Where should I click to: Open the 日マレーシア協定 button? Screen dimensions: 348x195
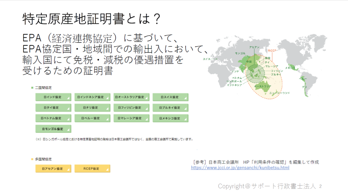pos(131,118)
